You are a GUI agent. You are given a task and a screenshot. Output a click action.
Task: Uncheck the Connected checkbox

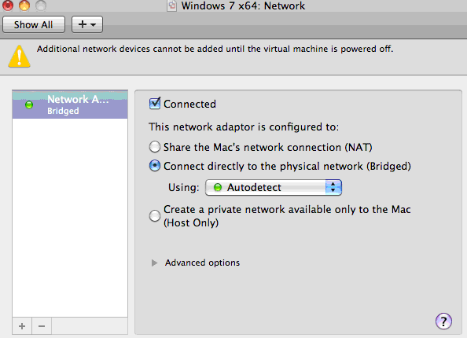[155, 103]
